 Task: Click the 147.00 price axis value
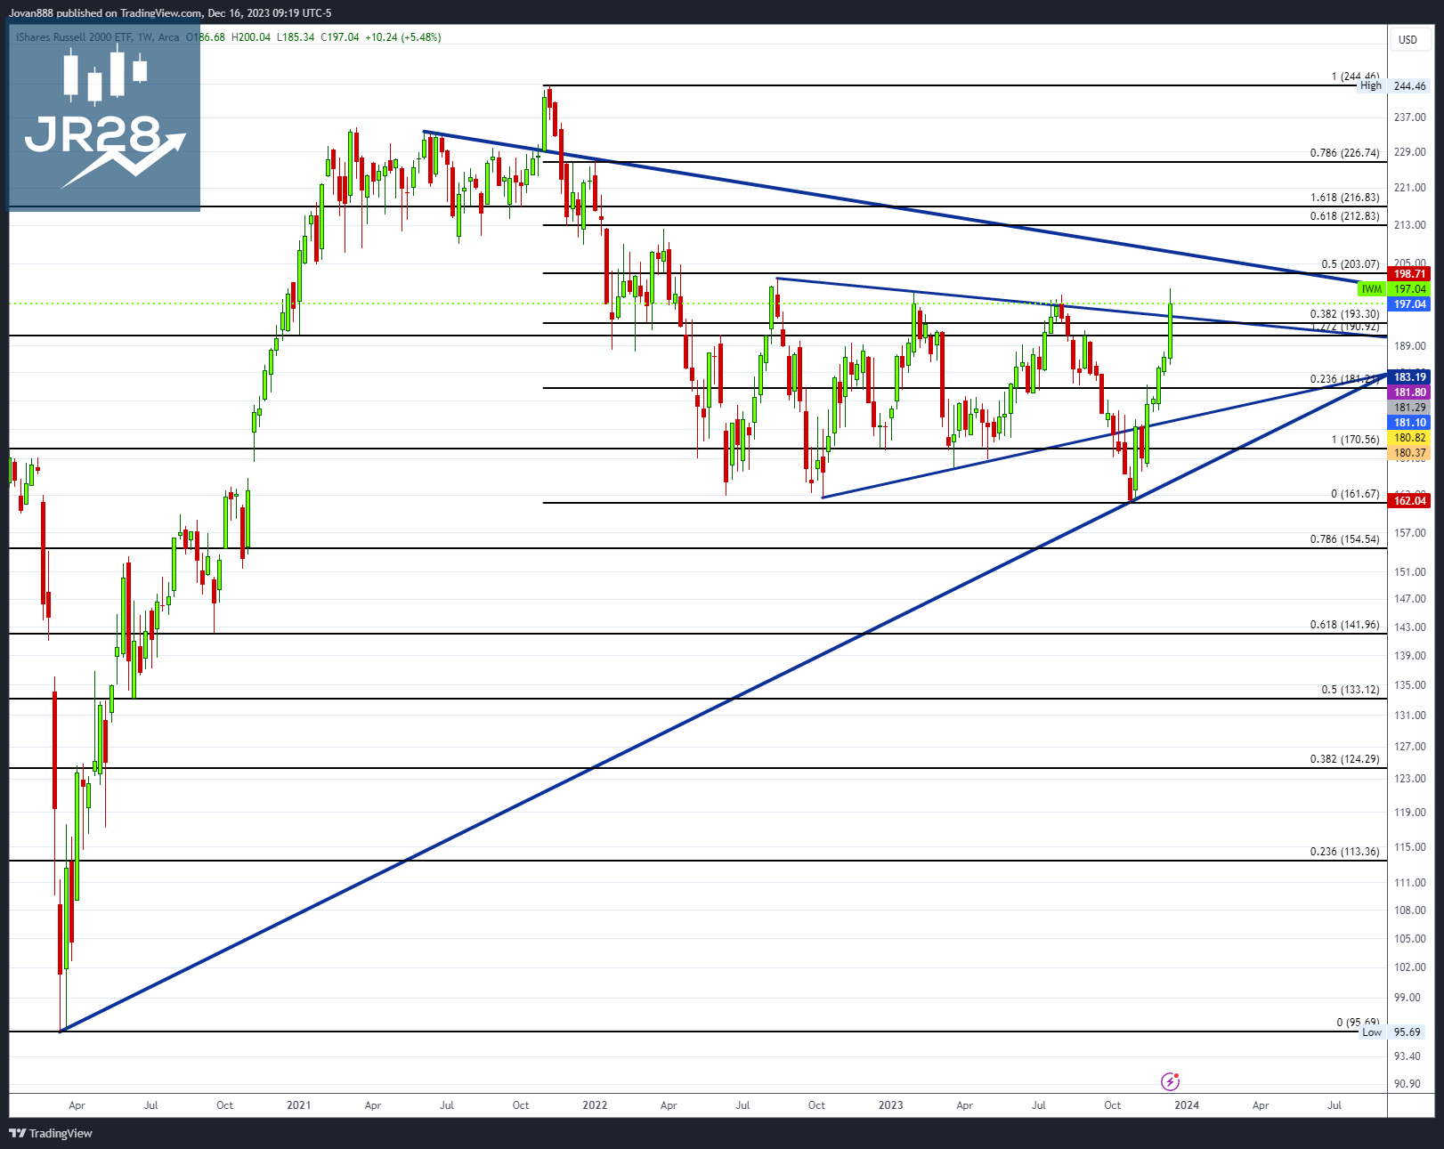(1410, 599)
